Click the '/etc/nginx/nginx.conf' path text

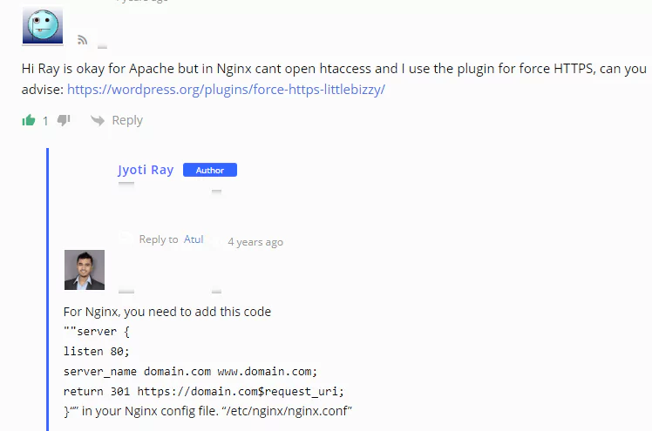[x=287, y=411]
